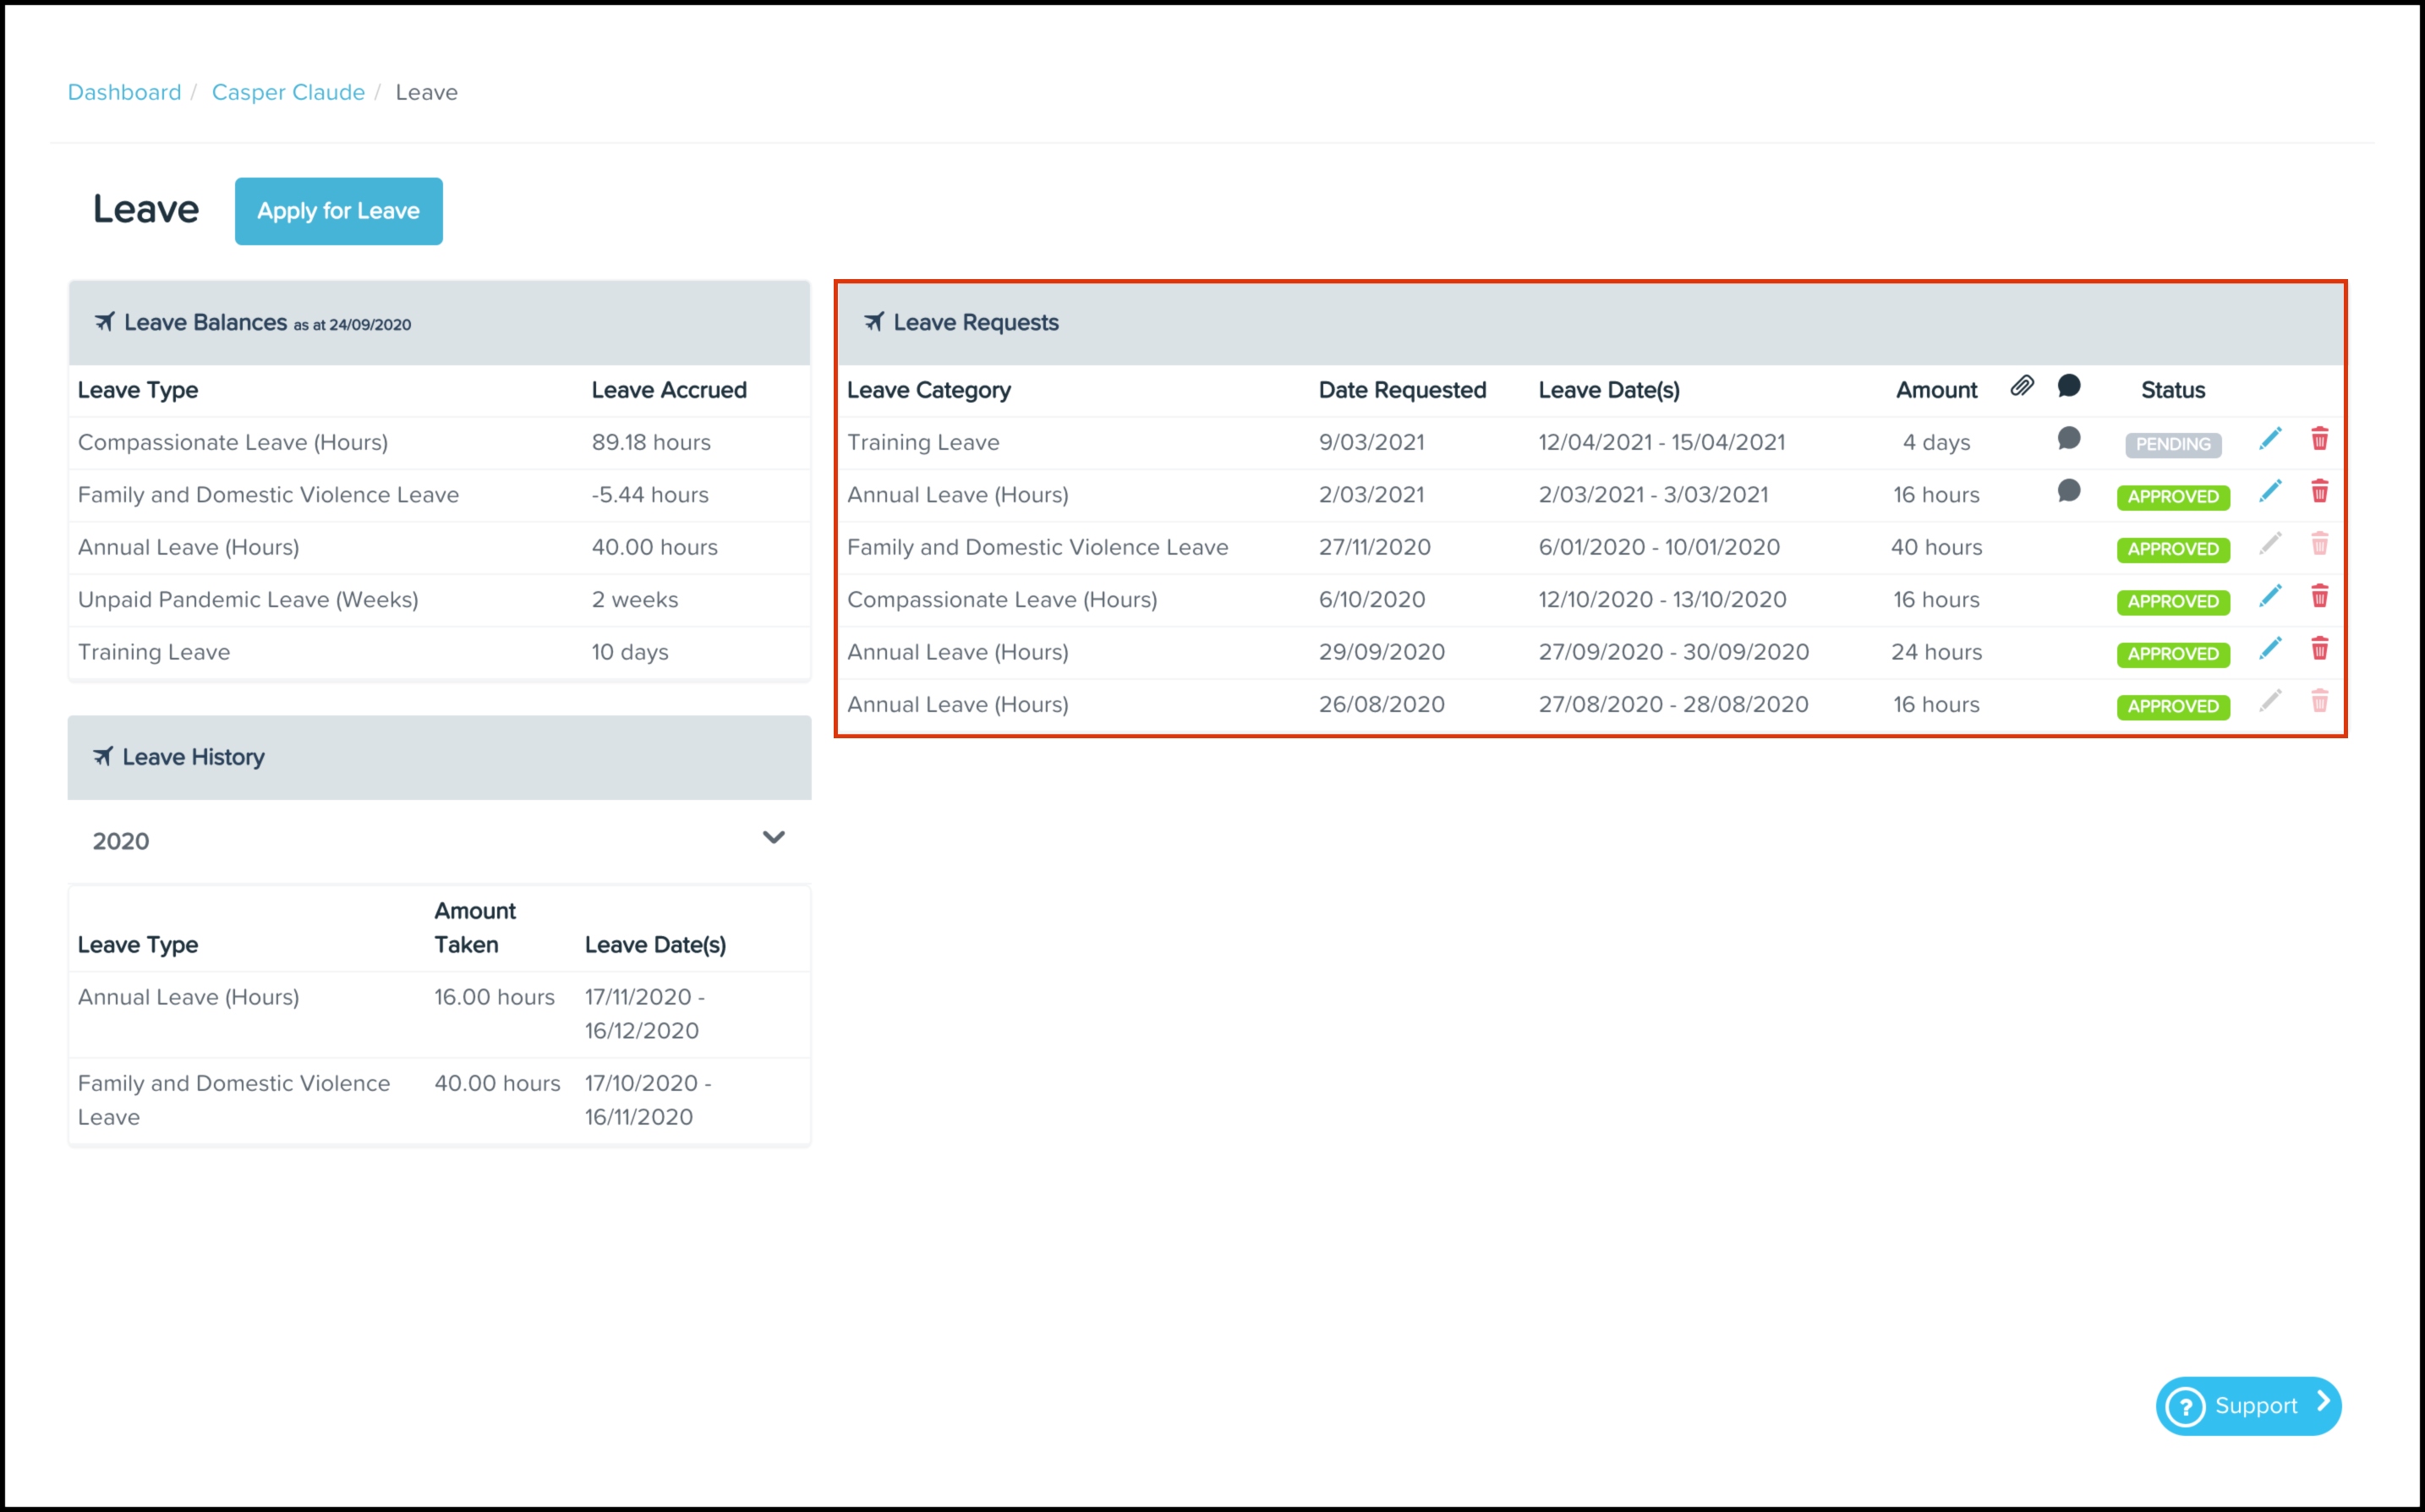Go to Dashboard breadcrumb

(x=124, y=92)
